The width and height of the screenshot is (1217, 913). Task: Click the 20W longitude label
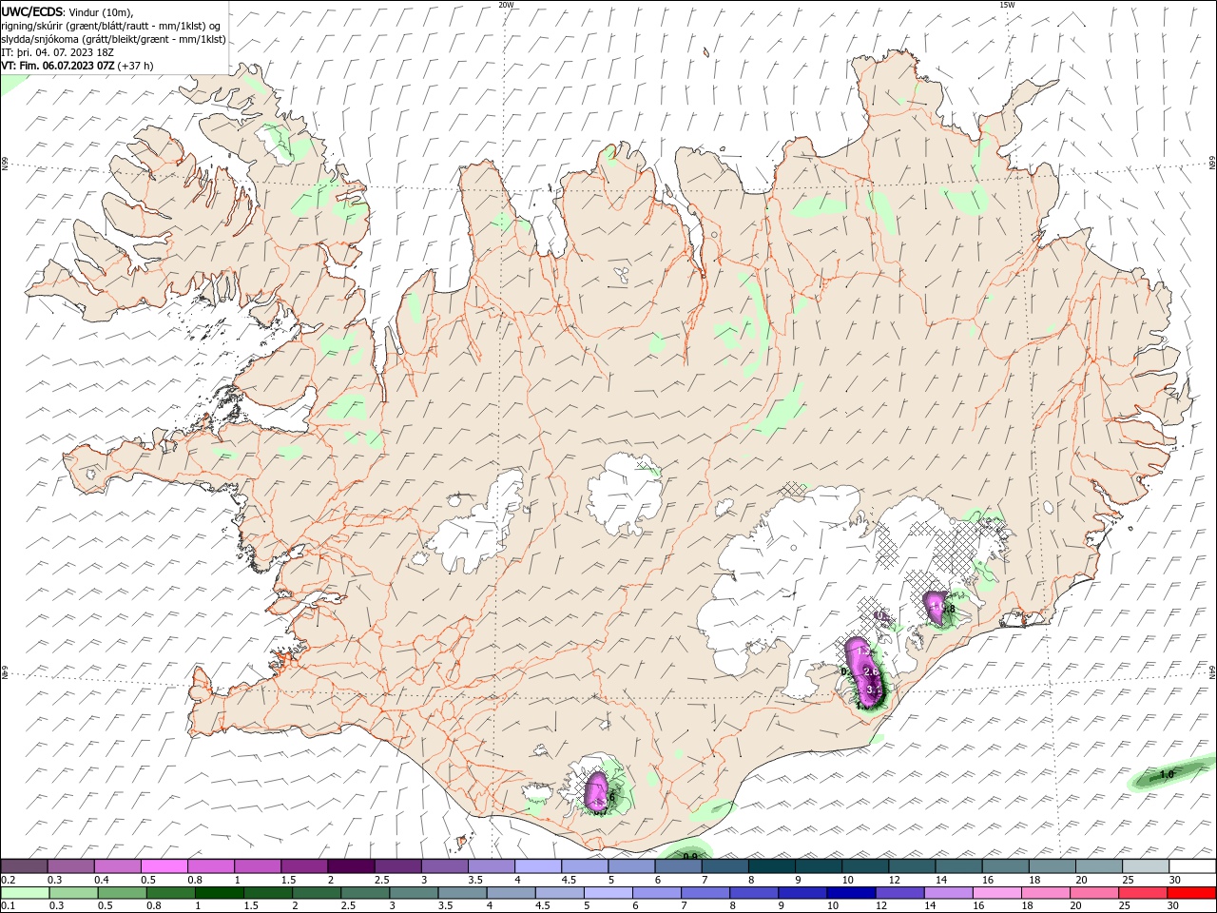click(506, 5)
